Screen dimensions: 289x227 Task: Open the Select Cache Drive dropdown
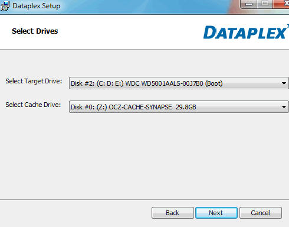(179, 107)
